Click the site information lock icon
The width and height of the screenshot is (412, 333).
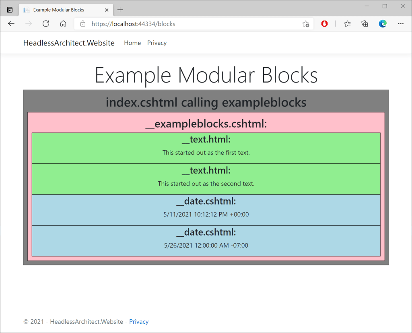click(x=83, y=24)
